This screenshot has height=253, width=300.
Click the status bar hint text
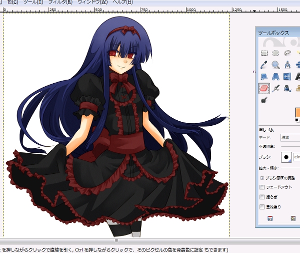[114, 249]
